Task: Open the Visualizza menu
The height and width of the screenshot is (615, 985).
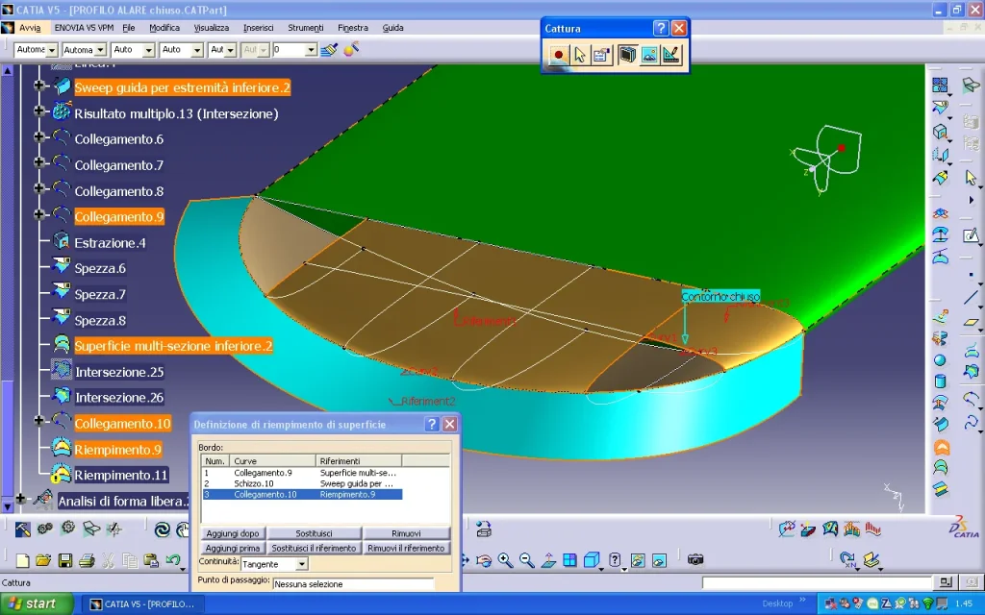Action: (211, 28)
